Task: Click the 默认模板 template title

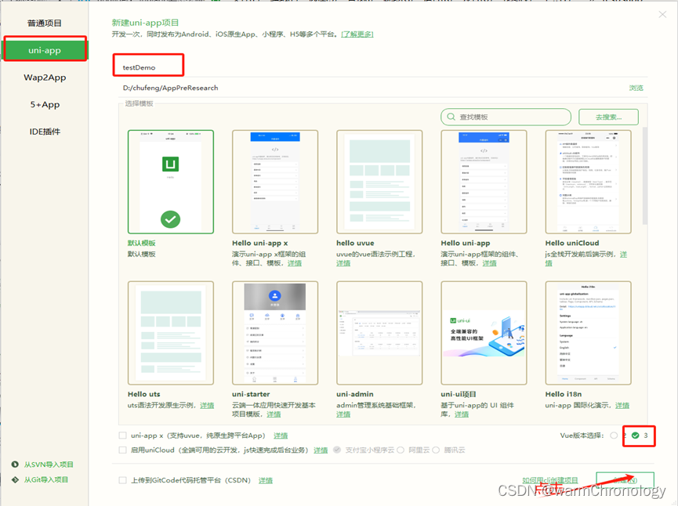Action: pyautogui.click(x=141, y=243)
